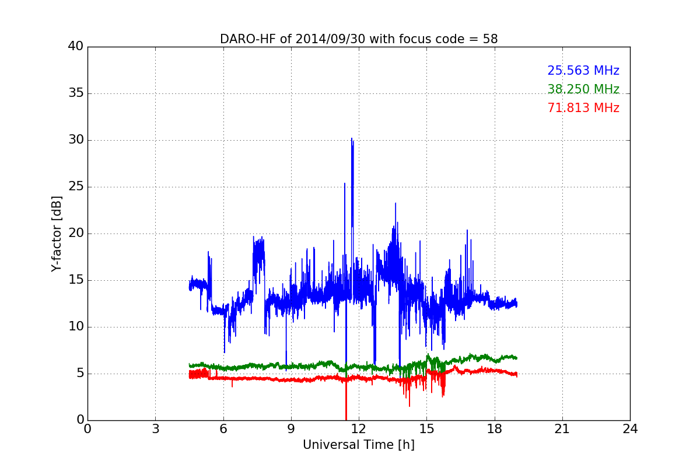Click the x-axis tick label 18
This screenshot has width=700, height=467.
(x=495, y=429)
